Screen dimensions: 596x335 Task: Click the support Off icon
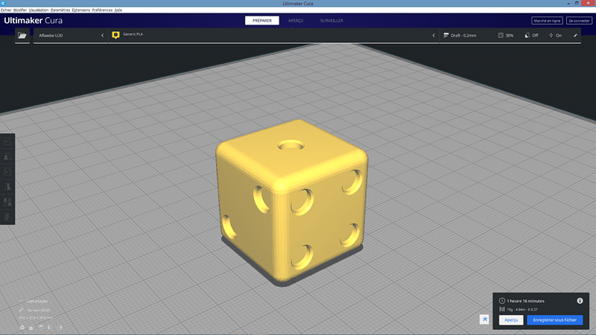click(x=527, y=35)
